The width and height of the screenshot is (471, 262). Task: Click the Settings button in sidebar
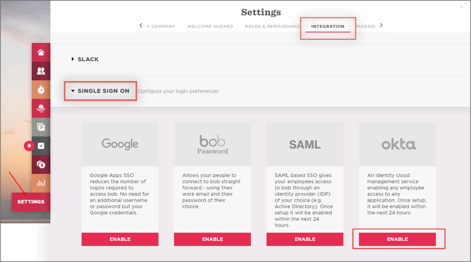[31, 202]
